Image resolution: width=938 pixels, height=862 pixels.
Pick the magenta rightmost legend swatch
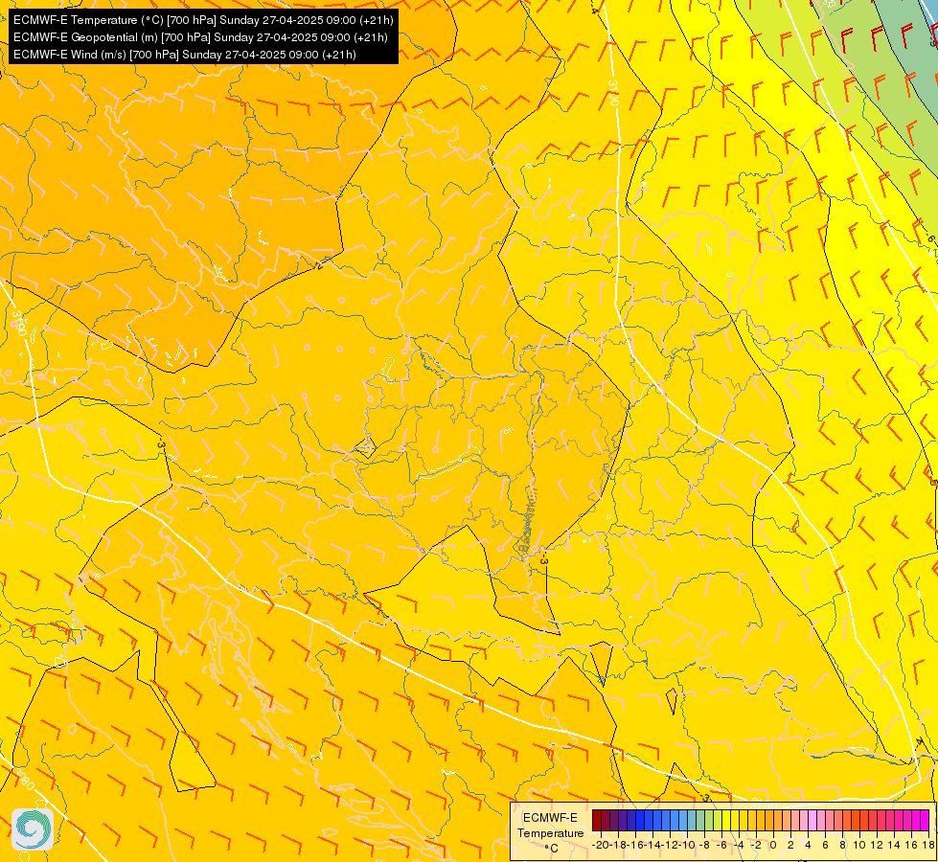925,820
